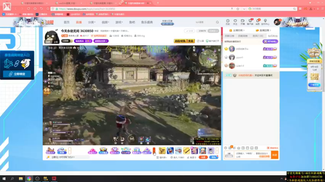The height and width of the screenshot is (182, 325).
Task: Open second ranked fan's profile avatar
Action: point(232,57)
